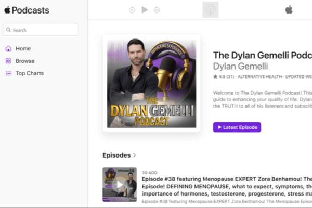This screenshot has height=208, width=312.
Task: Skip back 15 seconds
Action: [132, 10]
